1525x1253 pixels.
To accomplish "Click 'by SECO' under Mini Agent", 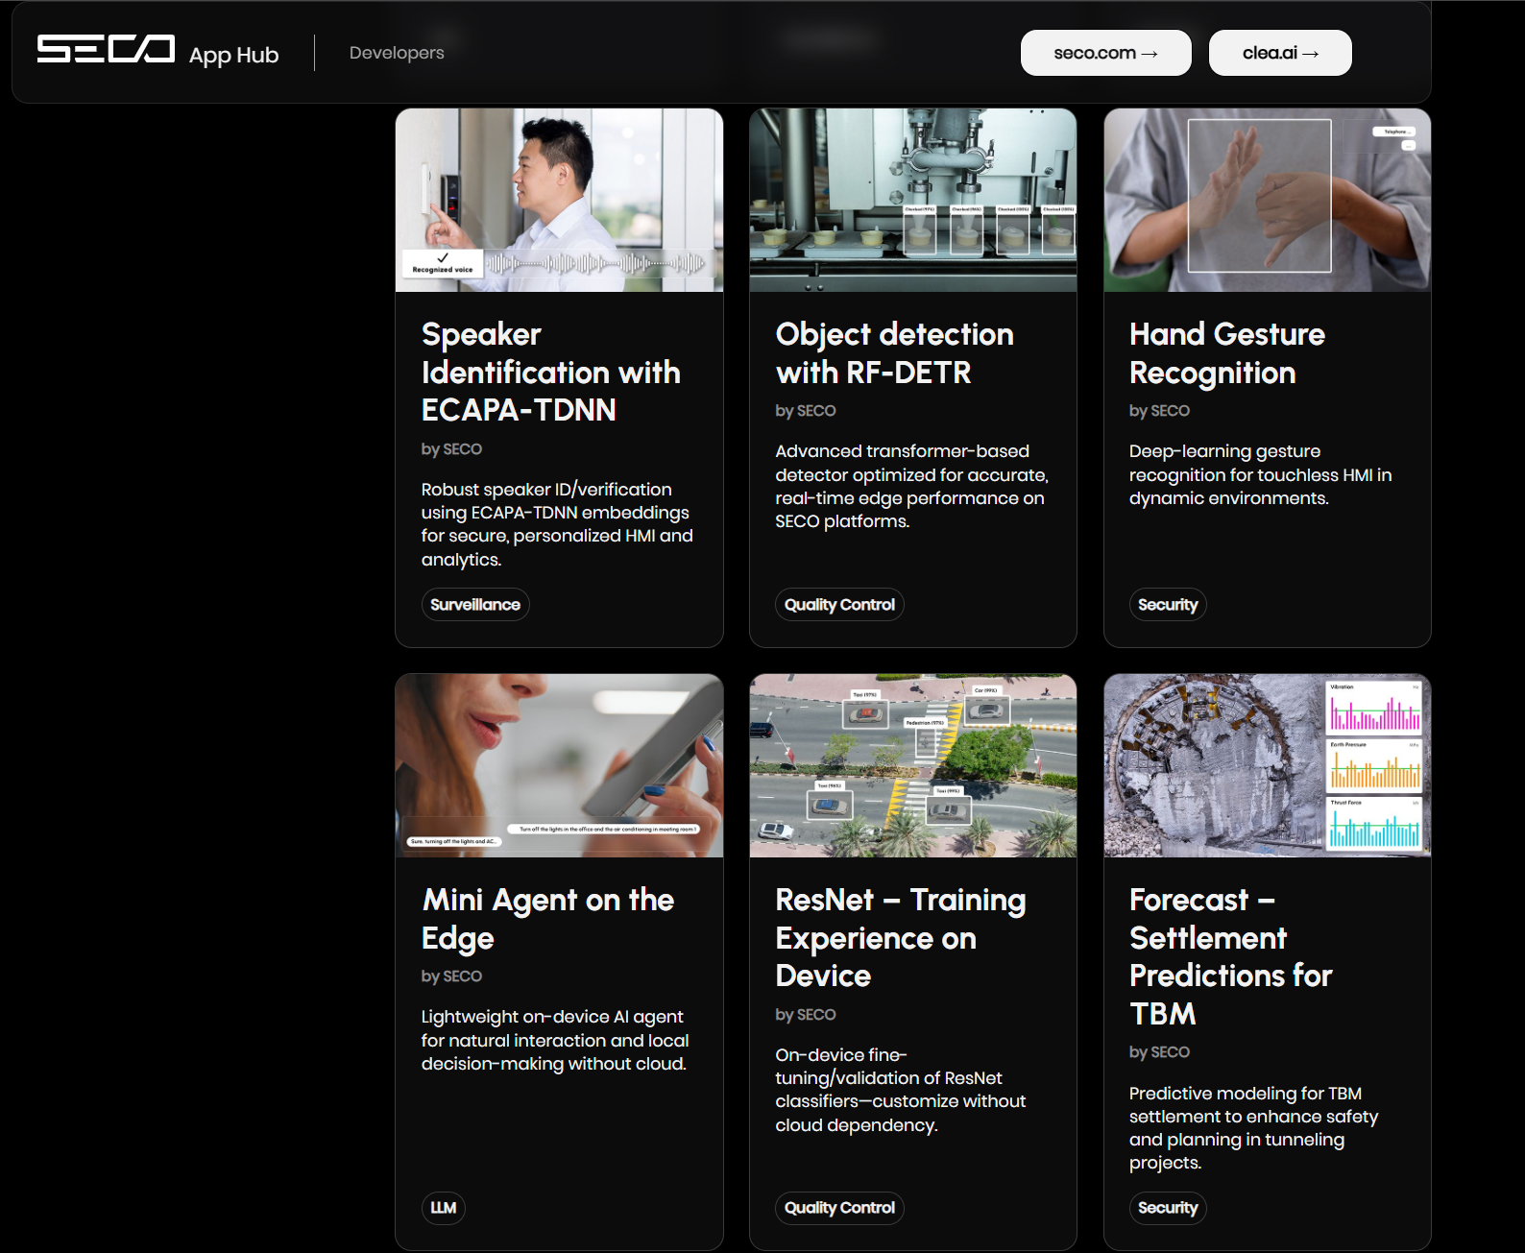I will coord(451,976).
